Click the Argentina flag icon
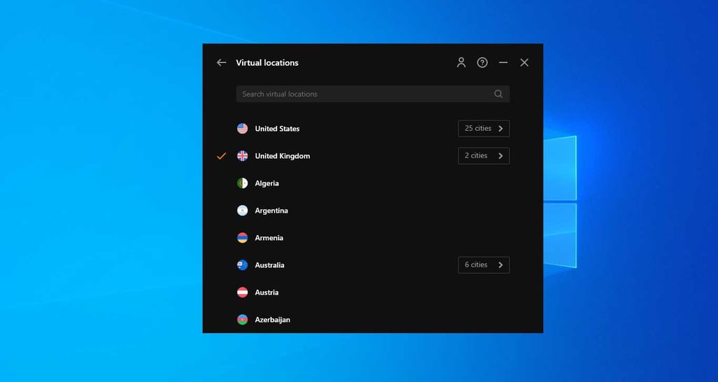The height and width of the screenshot is (382, 718). tap(242, 211)
